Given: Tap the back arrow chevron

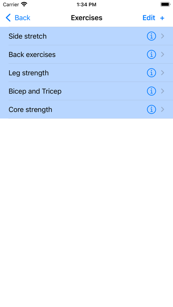Looking at the screenshot, I should tap(8, 18).
